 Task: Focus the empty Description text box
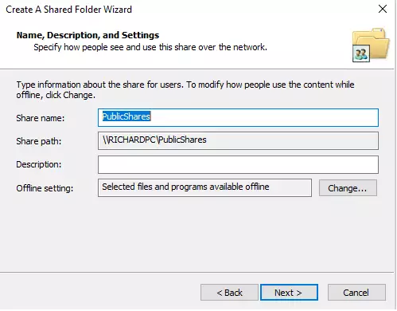pyautogui.click(x=238, y=165)
